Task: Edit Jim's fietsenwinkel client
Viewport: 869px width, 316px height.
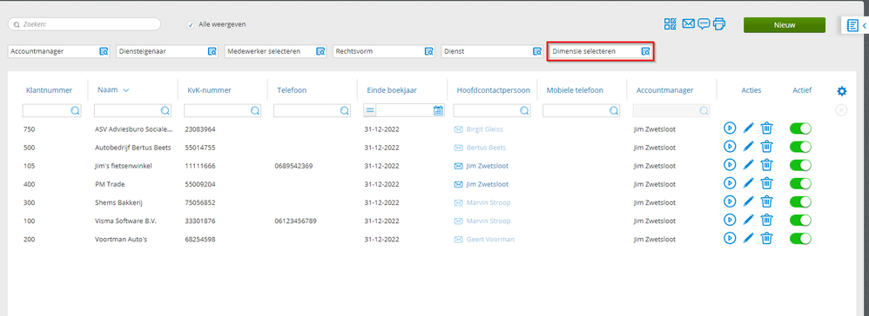Action: click(x=748, y=165)
